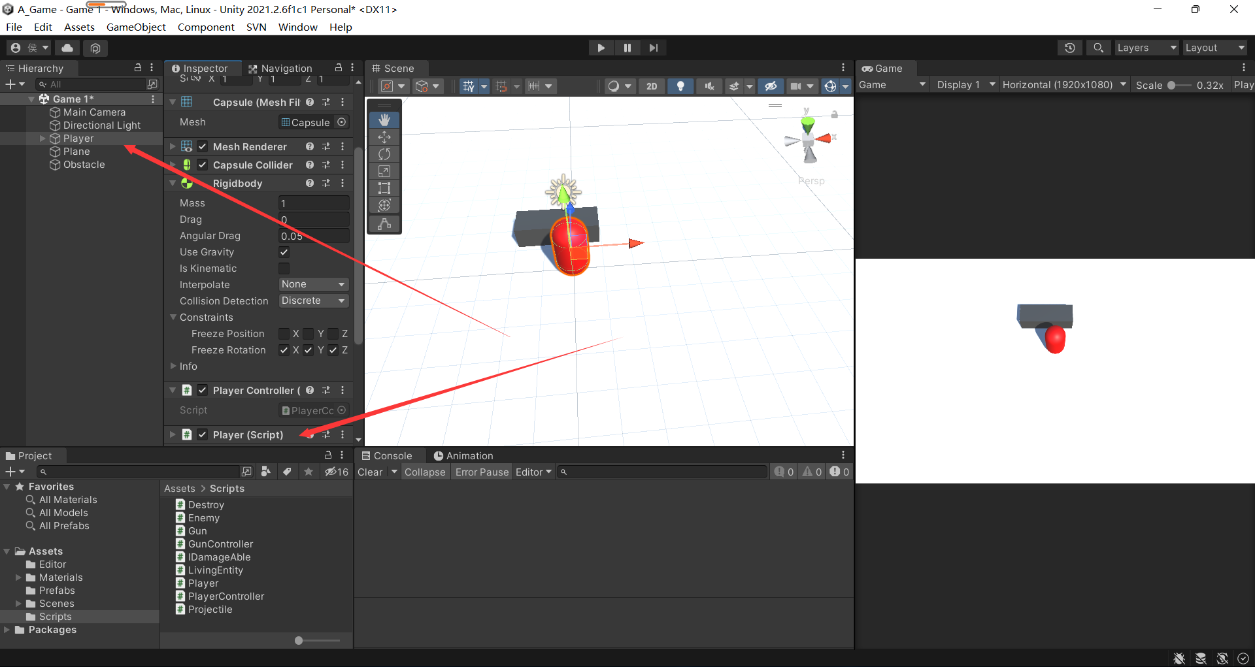1255x667 pixels.
Task: Open Mesh Renderer presets sliders icon
Action: pyautogui.click(x=326, y=147)
